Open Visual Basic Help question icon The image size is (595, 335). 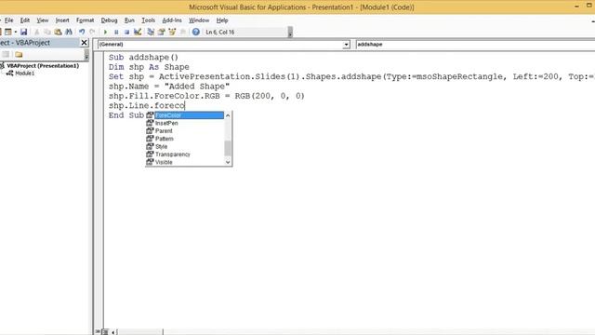click(x=196, y=32)
